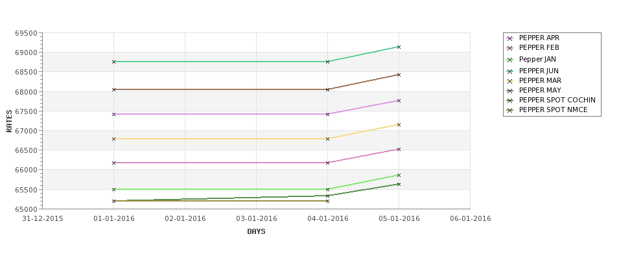Click PEPPER MAY data point on 04-01-2016
Viewport: 632px width, 278px height.
click(327, 89)
